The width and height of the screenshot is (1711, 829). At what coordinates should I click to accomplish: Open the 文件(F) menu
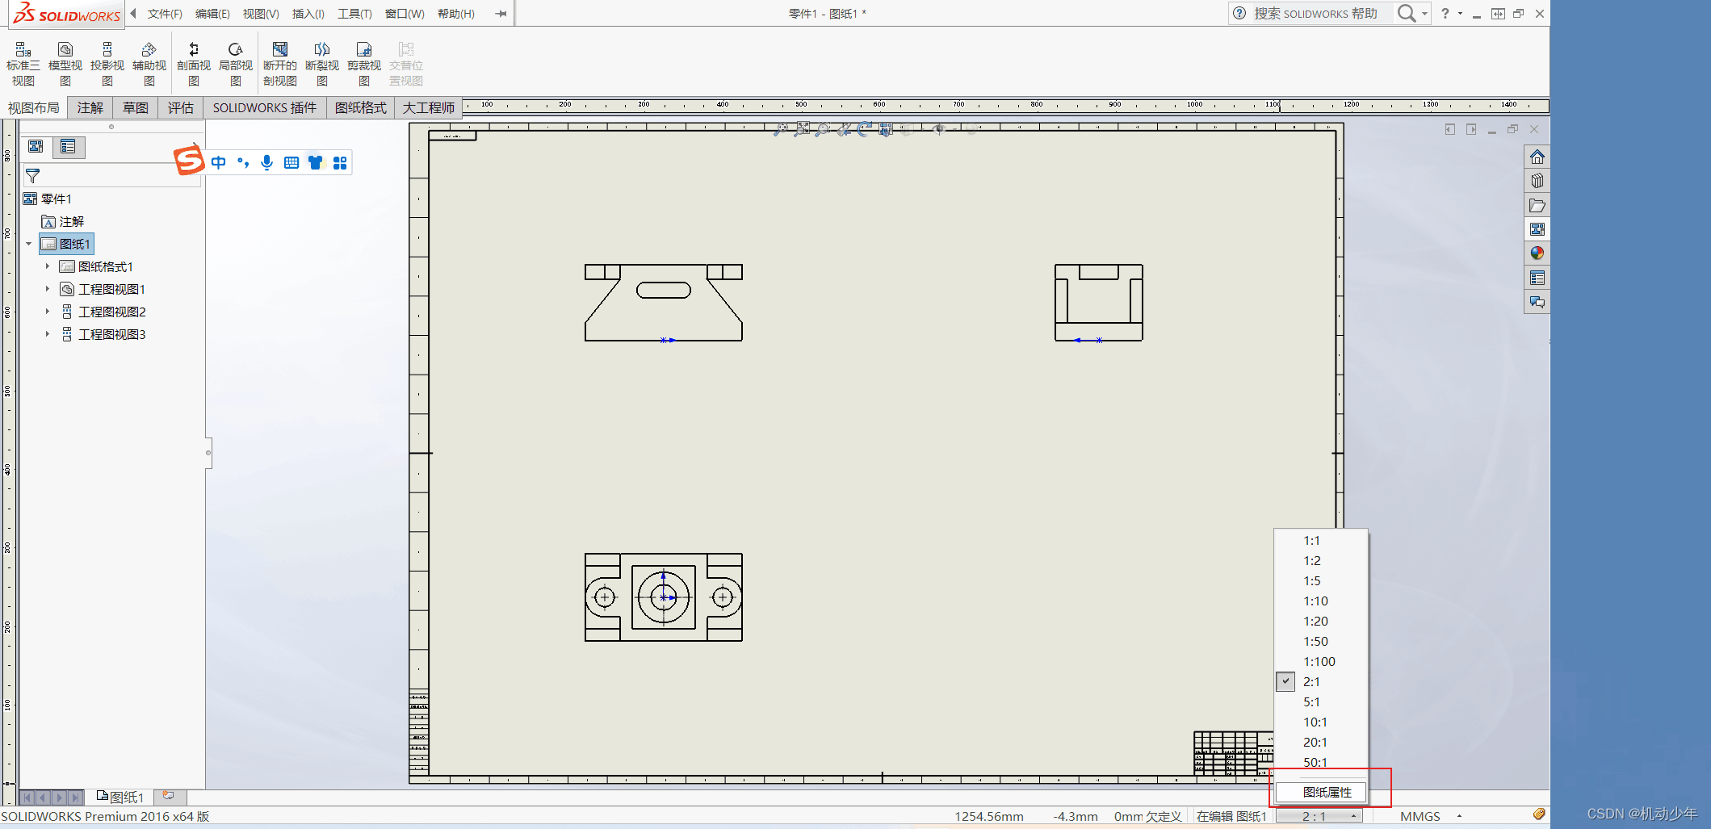pyautogui.click(x=165, y=14)
